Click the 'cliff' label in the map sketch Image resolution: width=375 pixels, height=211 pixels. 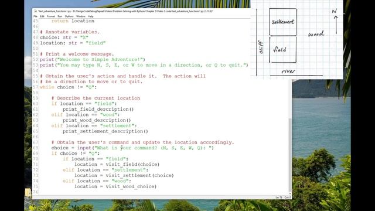261,47
